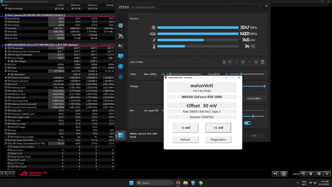Open MSI Afterburner settings gear icon

coord(121,25)
